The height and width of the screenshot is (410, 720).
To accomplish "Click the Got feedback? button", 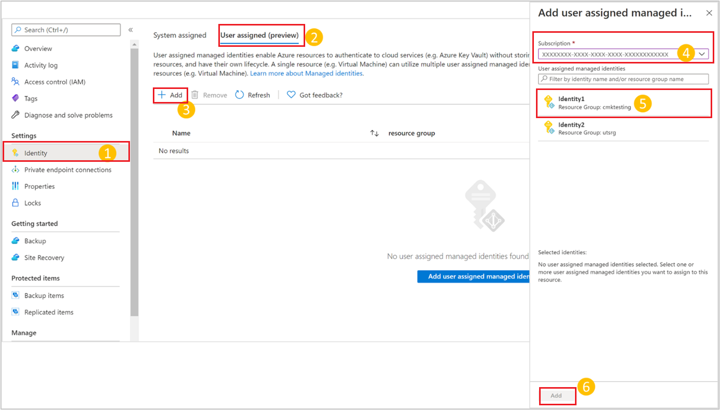I will point(315,95).
